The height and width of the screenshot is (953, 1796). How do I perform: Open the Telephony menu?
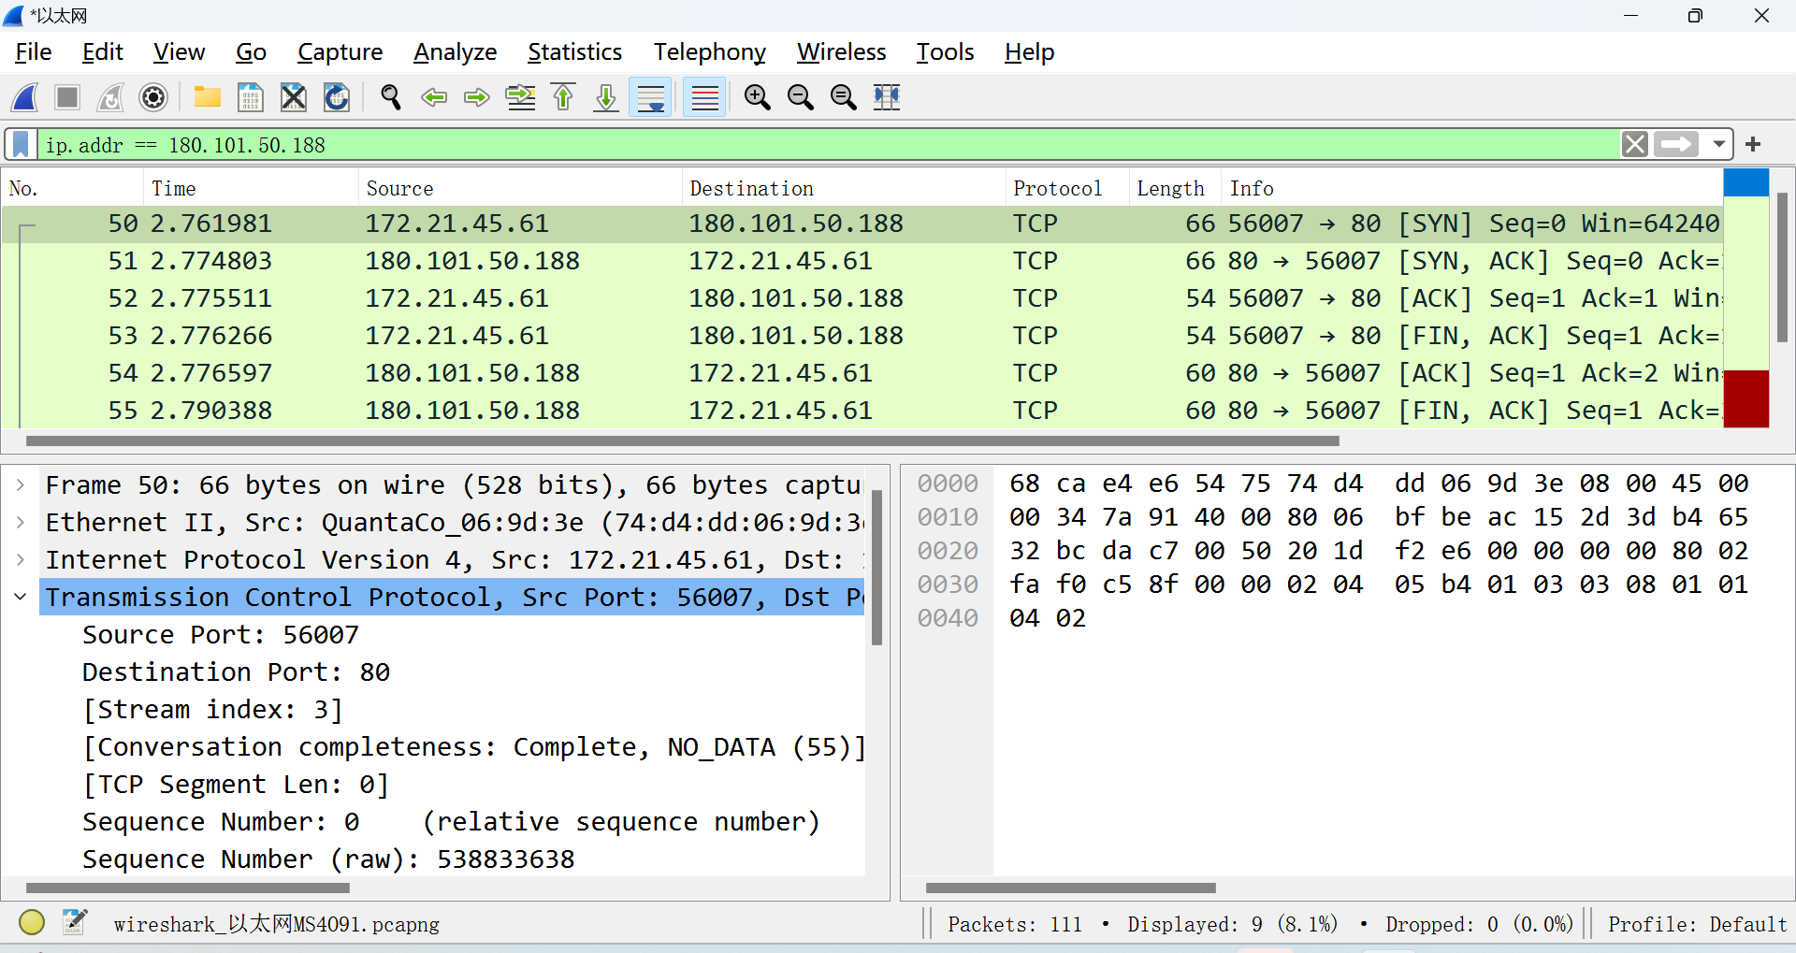(709, 52)
